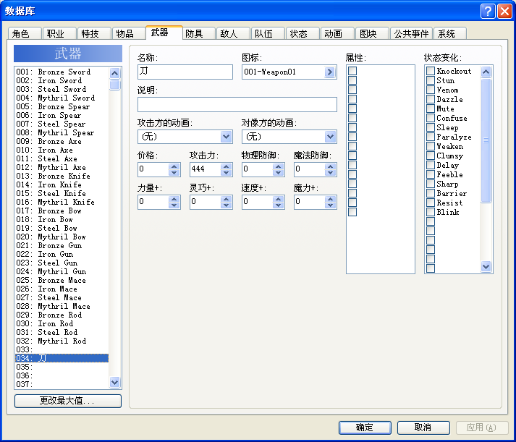The width and height of the screenshot is (516, 442).
Task: Close the 数据库 dialog window
Action: [504, 12]
